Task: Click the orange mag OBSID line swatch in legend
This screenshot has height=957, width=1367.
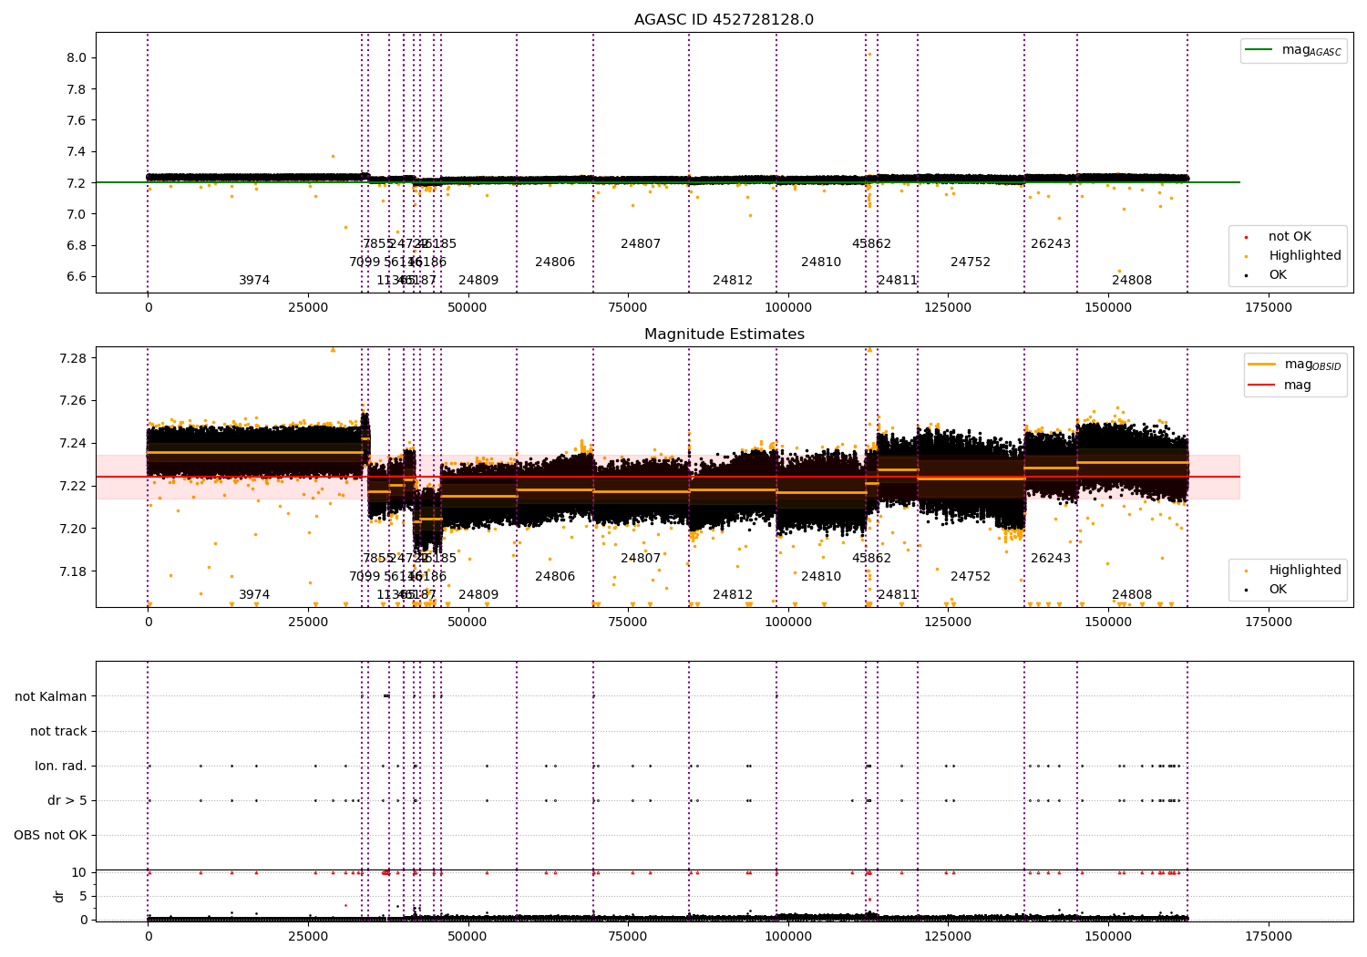Action: 1262,365
